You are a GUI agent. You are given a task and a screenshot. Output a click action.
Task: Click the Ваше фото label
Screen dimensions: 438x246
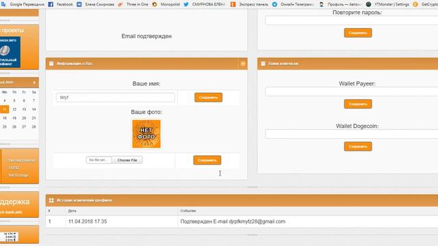click(x=146, y=112)
